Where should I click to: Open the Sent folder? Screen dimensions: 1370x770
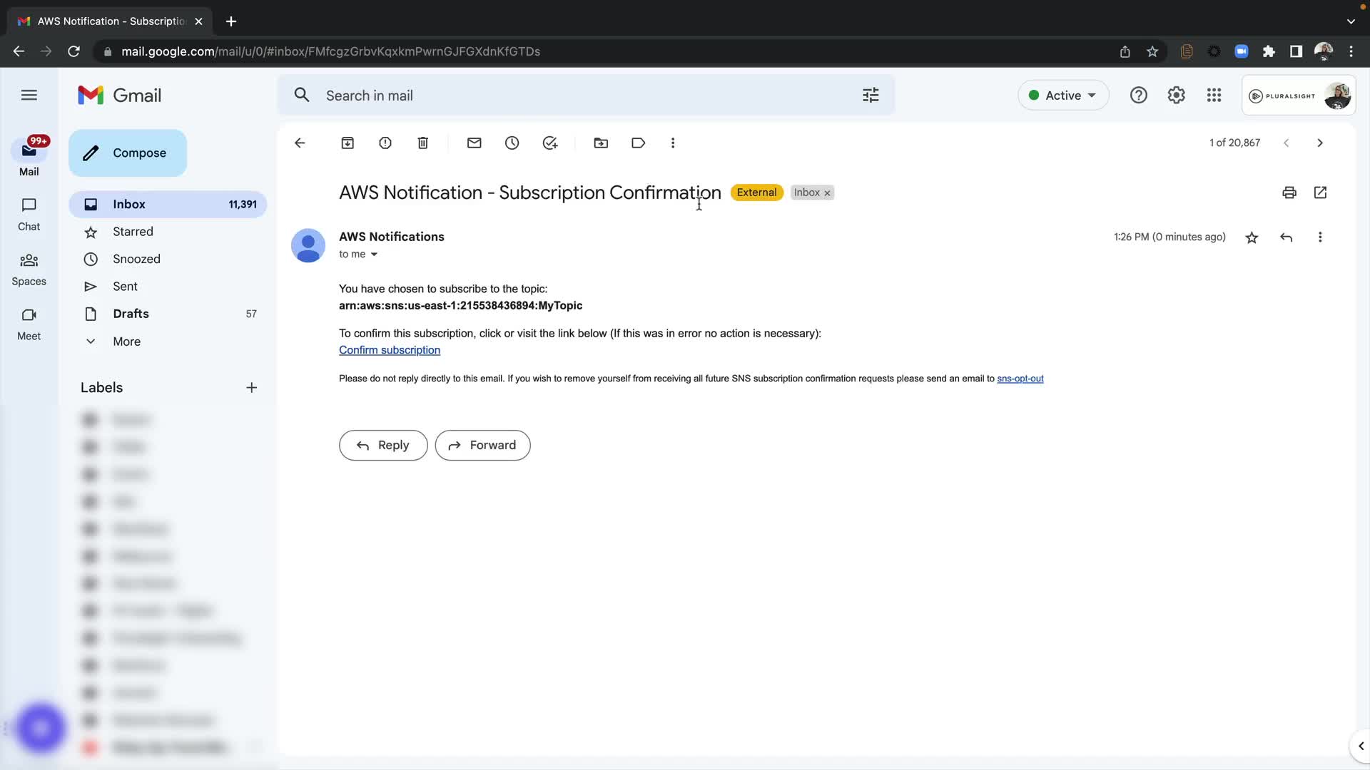click(125, 287)
